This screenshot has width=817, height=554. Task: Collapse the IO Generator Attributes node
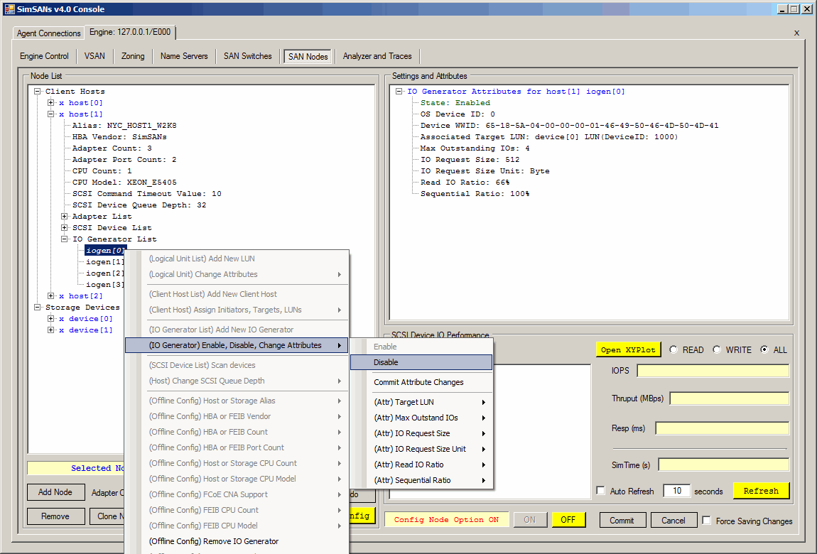coord(399,92)
